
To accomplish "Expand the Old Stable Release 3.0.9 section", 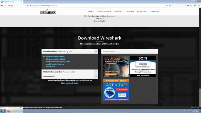I will coord(70,72).
